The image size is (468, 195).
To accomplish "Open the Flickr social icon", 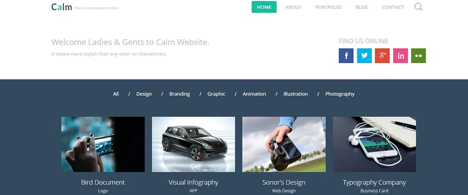I will tap(419, 56).
